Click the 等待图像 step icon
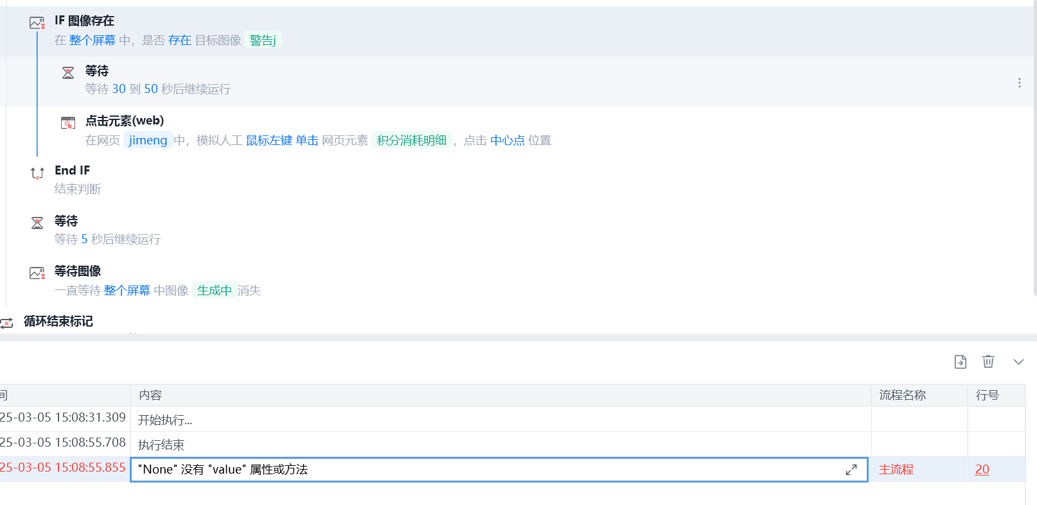The height and width of the screenshot is (505, 1037). 37,273
